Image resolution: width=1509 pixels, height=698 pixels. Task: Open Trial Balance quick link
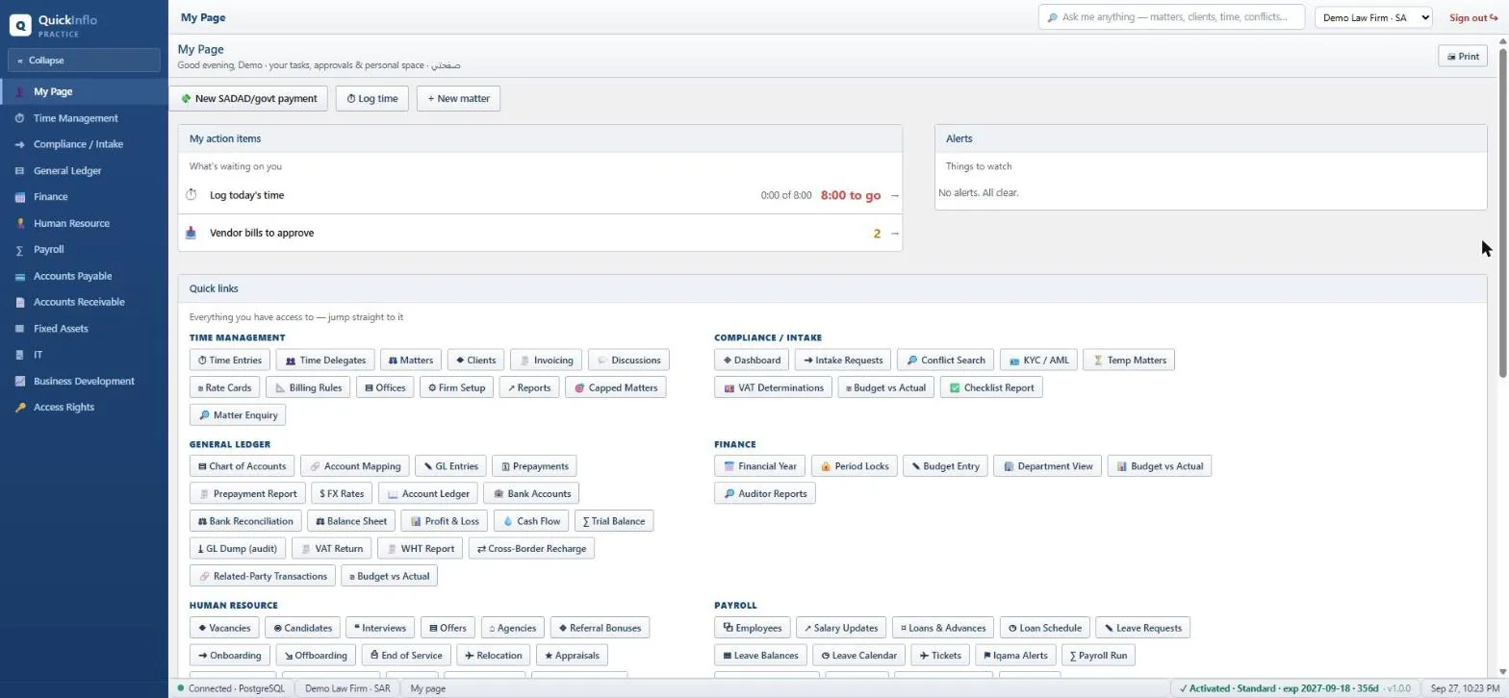pyautogui.click(x=614, y=521)
